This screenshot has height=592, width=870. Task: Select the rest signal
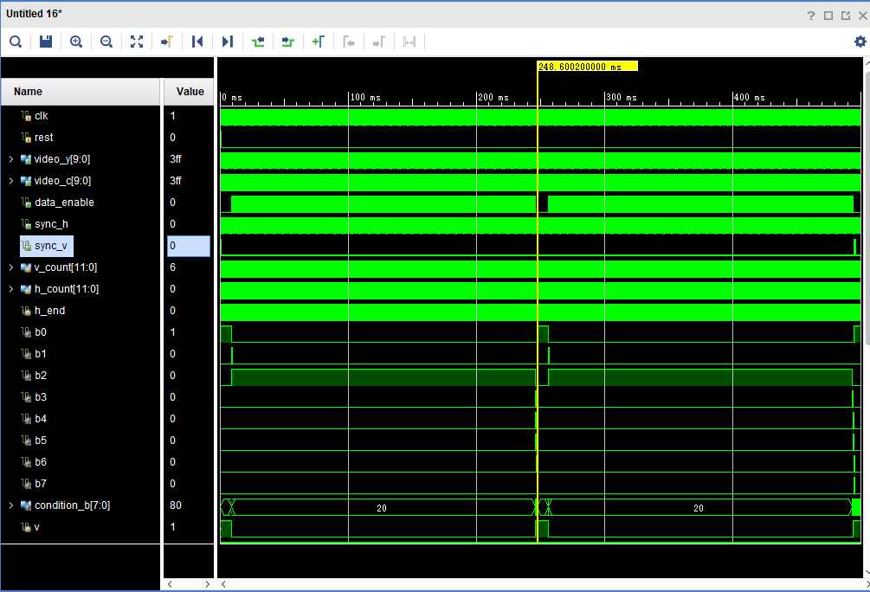pos(43,138)
